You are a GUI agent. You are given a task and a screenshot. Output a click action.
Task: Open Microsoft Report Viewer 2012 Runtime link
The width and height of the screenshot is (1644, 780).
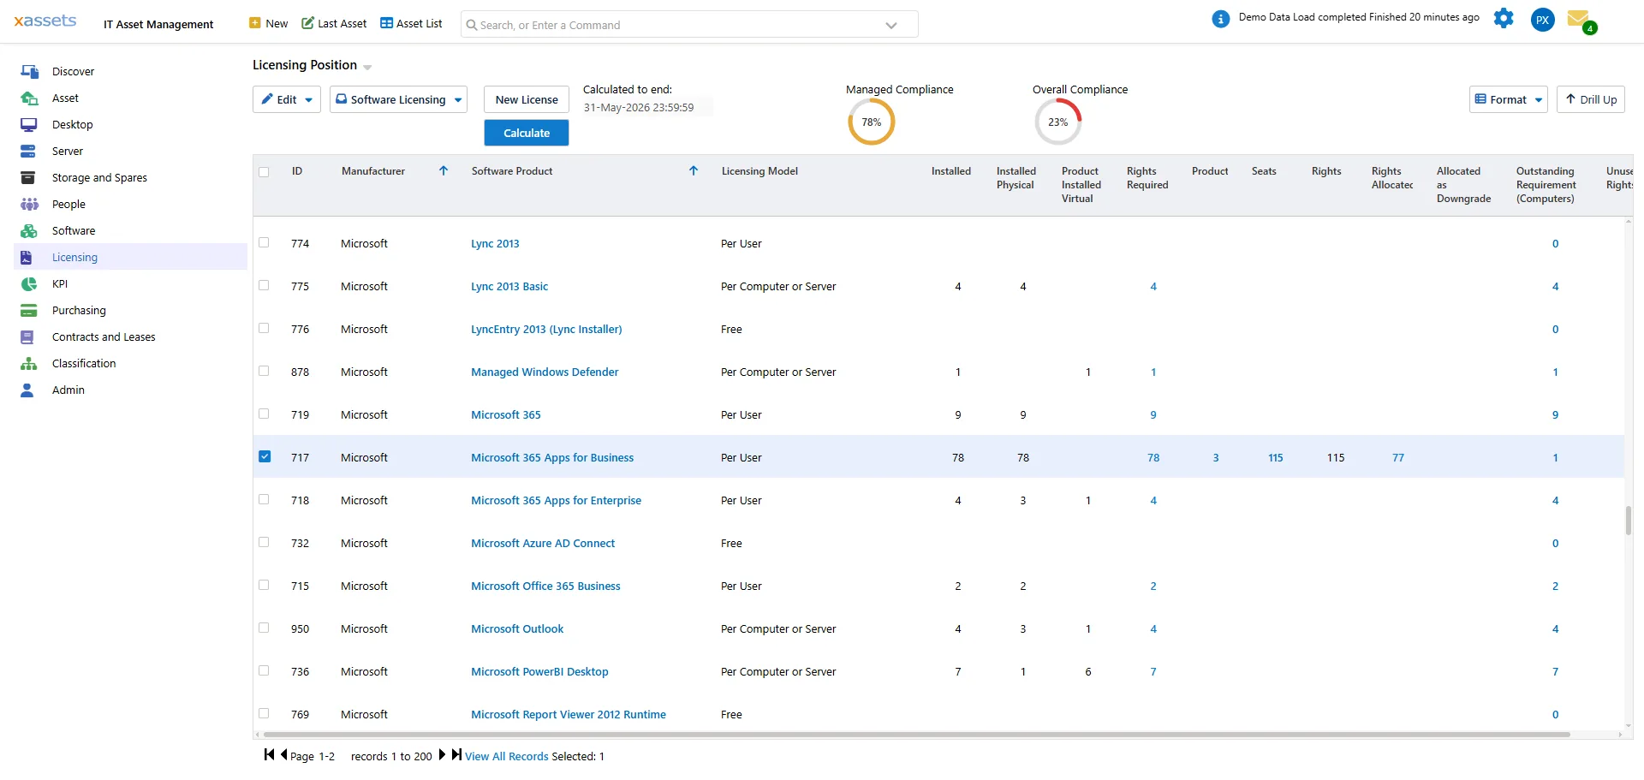(x=569, y=714)
